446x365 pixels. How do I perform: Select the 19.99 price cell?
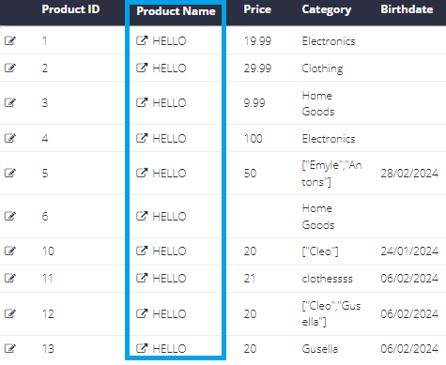[257, 41]
